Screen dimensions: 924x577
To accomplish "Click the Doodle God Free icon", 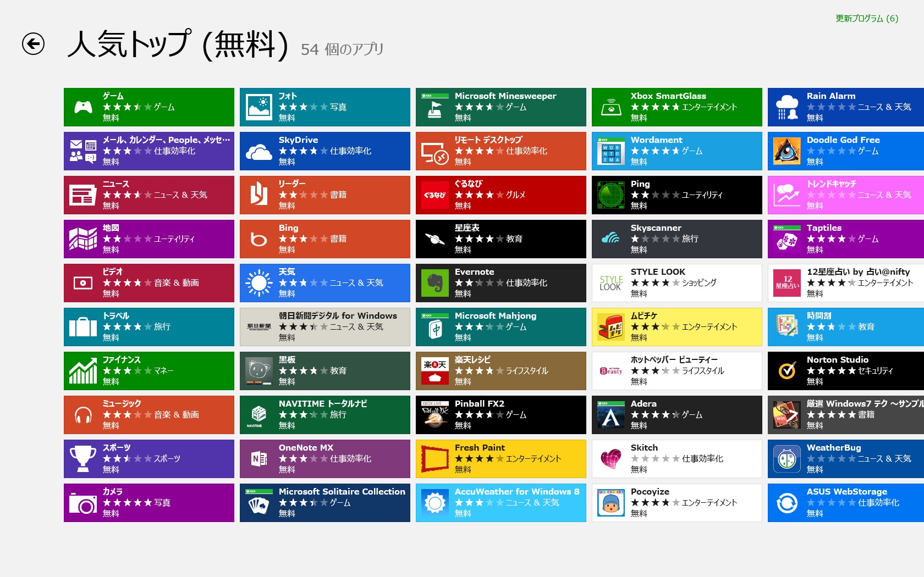I will (x=787, y=151).
